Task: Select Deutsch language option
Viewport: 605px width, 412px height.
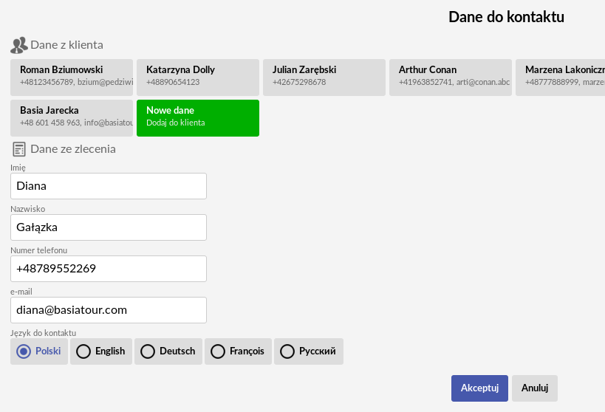Action: tap(168, 351)
